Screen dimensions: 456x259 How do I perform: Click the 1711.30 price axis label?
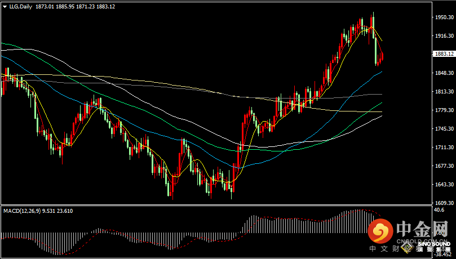point(445,148)
